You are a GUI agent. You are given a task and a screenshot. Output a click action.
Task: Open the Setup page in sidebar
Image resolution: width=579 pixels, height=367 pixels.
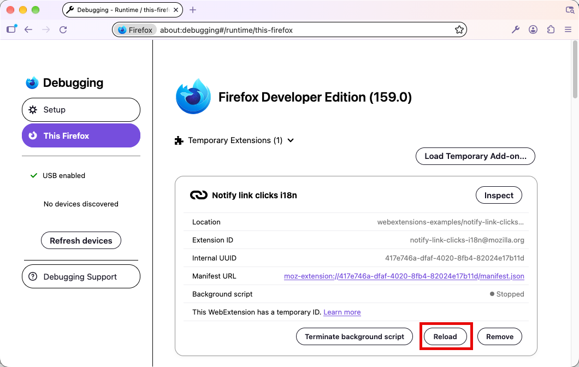coord(81,110)
